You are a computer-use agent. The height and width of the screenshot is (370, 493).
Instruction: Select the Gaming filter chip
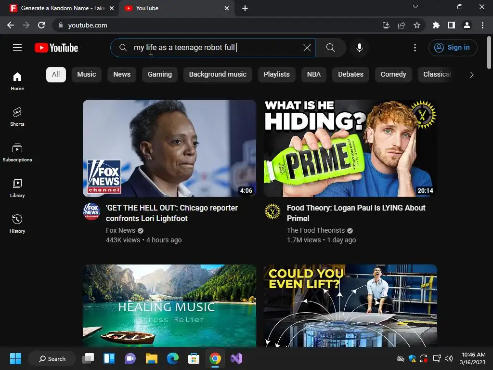tap(160, 75)
